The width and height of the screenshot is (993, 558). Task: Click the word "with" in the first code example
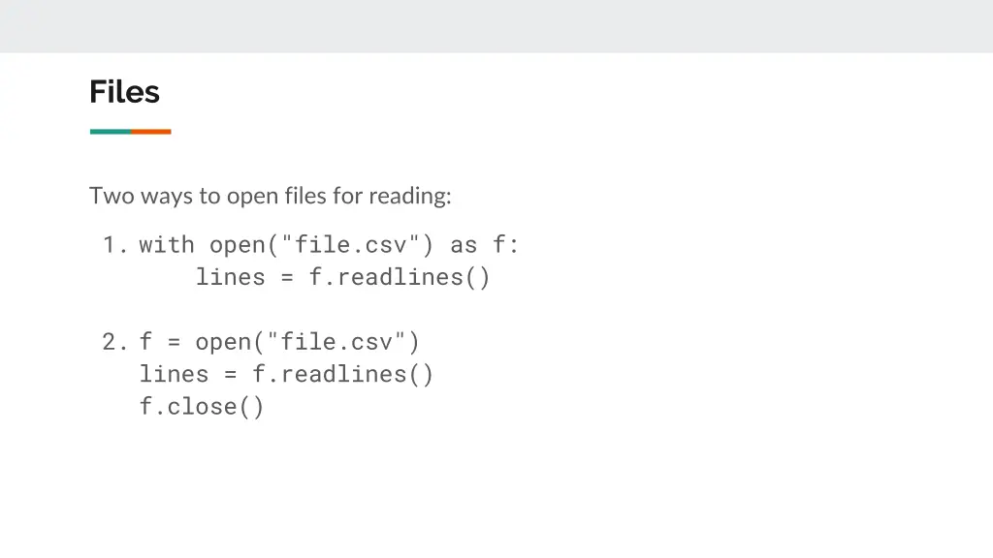(x=167, y=245)
